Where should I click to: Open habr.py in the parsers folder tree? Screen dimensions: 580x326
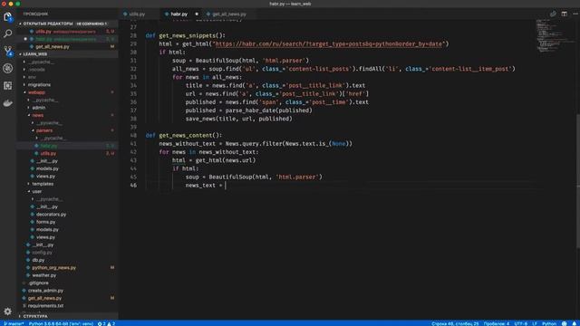click(x=48, y=146)
